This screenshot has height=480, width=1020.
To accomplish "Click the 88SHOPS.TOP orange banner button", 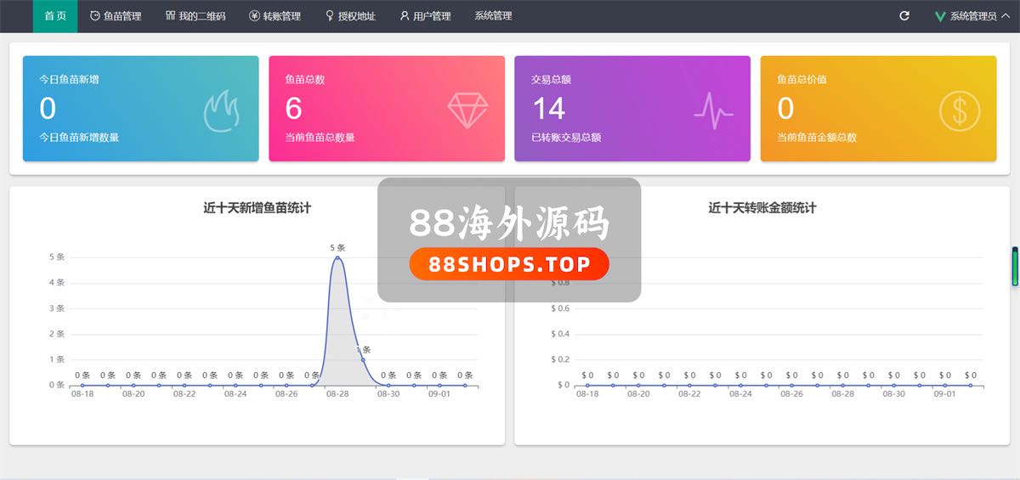I will coord(508,264).
